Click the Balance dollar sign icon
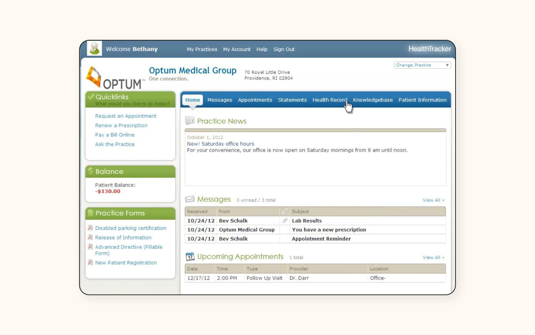 pyautogui.click(x=90, y=171)
